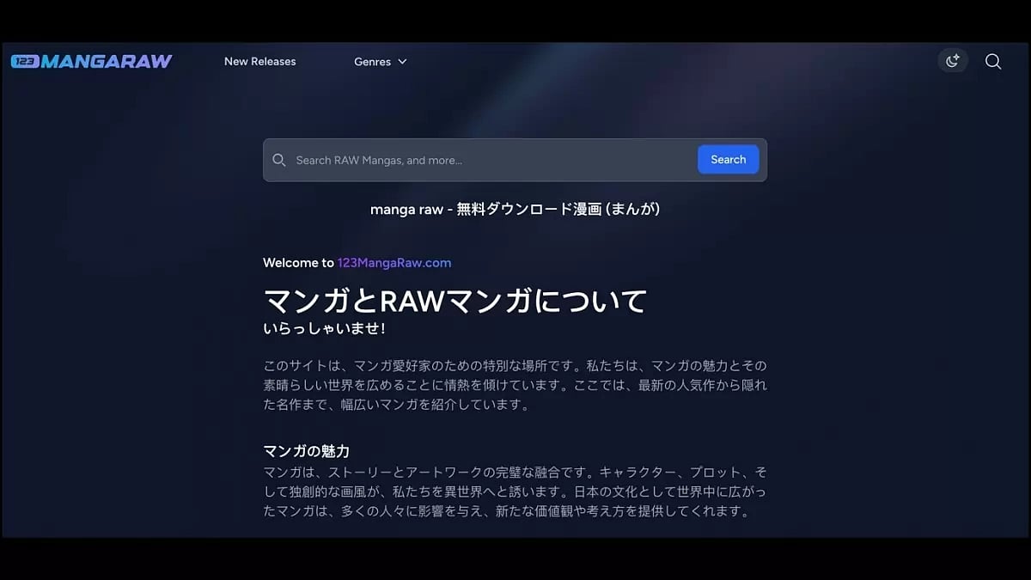This screenshot has height=580, width=1031.
Task: Click the search icon next to the theme toggle
Action: click(993, 61)
